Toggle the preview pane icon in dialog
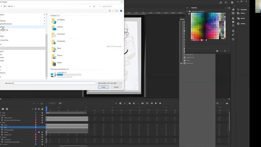The image size is (261, 147). [x=116, y=11]
